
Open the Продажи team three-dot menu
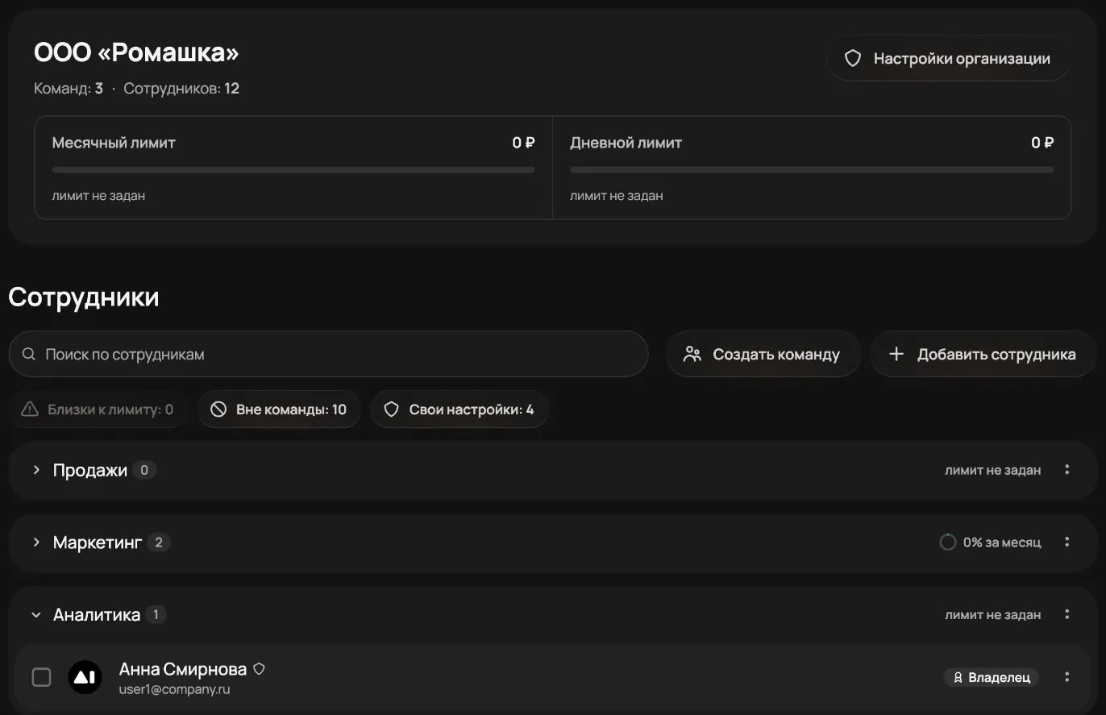point(1066,470)
